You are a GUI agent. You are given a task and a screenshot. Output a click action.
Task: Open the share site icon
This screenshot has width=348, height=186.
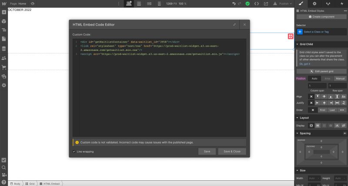pyautogui.click(x=266, y=4)
